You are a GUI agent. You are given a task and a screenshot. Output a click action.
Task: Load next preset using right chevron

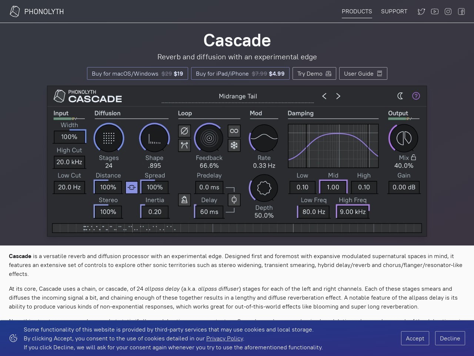[338, 96]
